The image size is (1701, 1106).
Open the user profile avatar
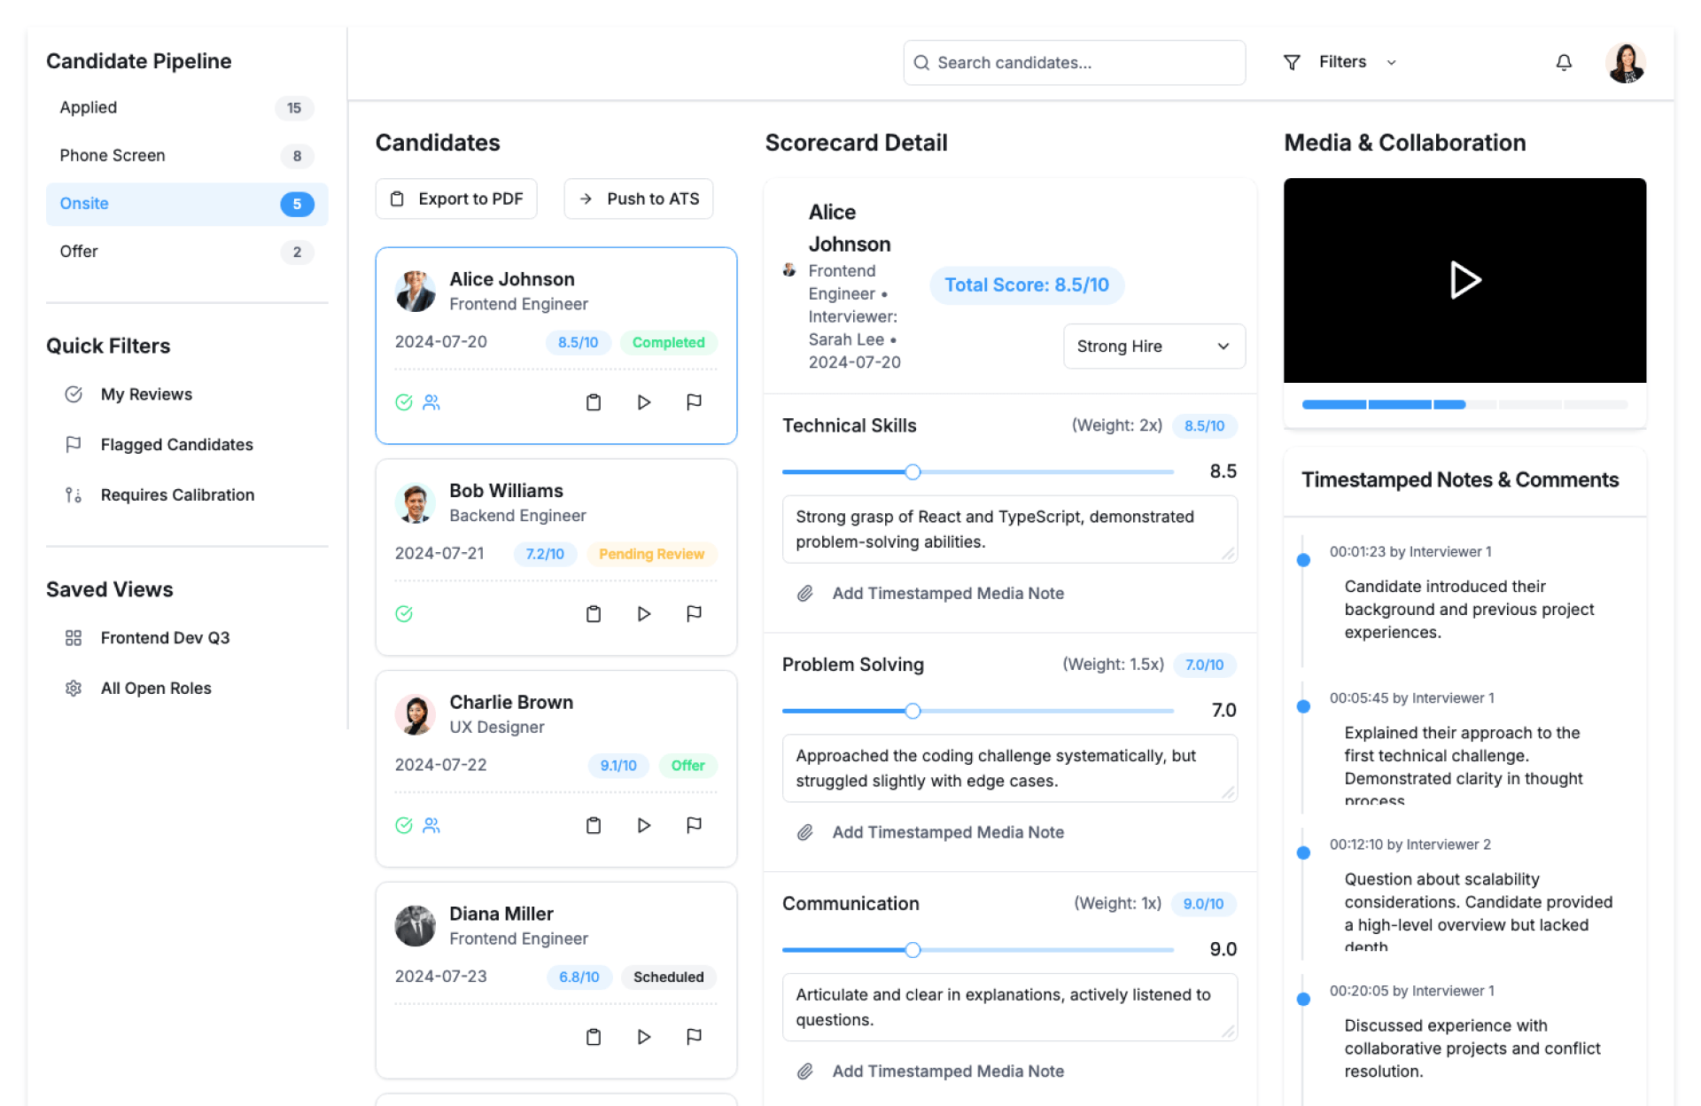(1625, 63)
